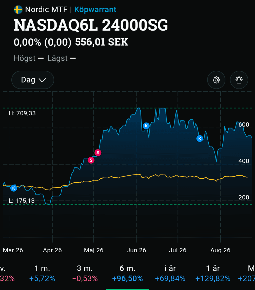Click the Nordic MTF market label
This screenshot has height=290, width=255.
(46, 9)
